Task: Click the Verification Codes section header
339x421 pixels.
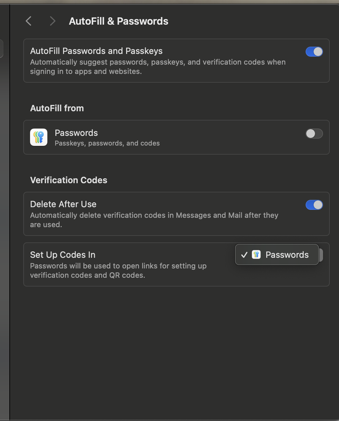Action: [x=69, y=180]
